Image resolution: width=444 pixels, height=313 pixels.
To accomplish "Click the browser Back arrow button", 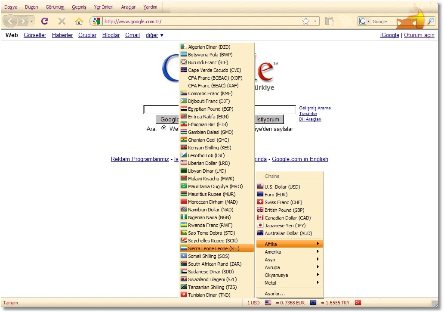I will [x=10, y=21].
